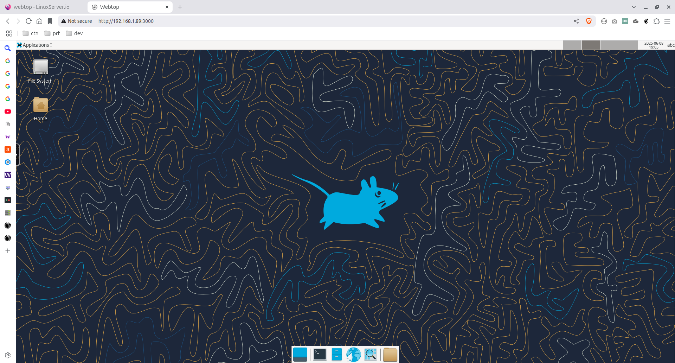This screenshot has height=363, width=675.
Task: Click the blue search icon in sidebar
Action: 8,48
